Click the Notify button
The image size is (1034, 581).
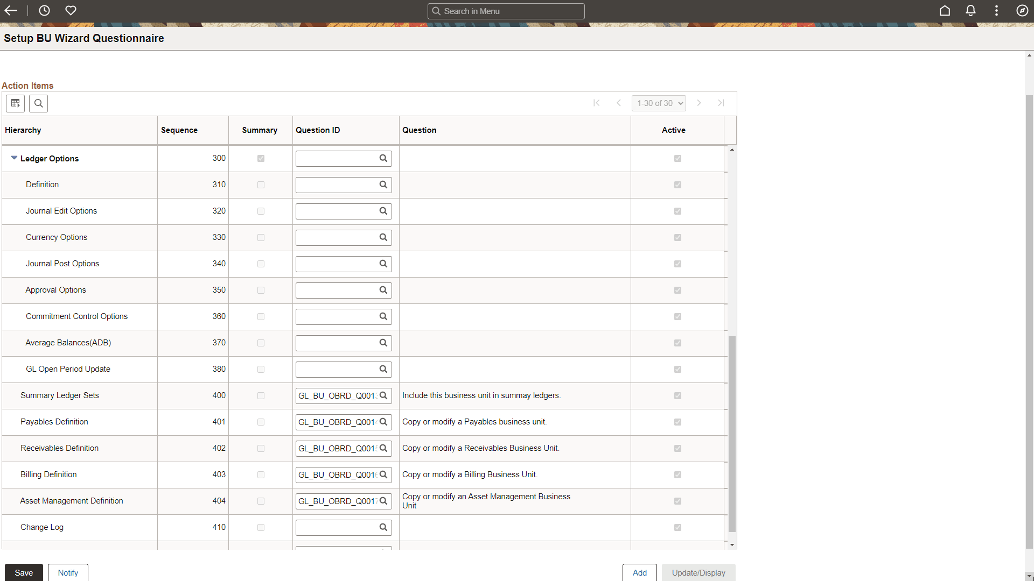click(68, 572)
